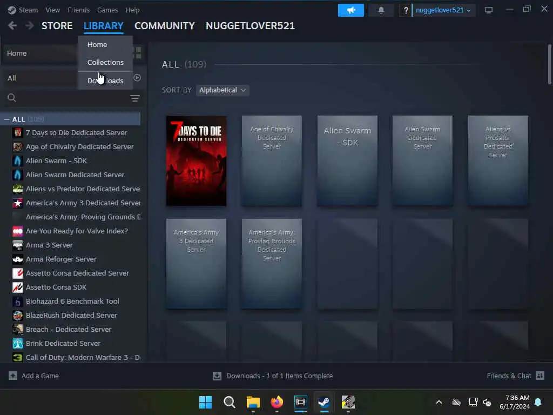Image resolution: width=553 pixels, height=415 pixels.
Task: Open the View menu
Action: click(52, 10)
